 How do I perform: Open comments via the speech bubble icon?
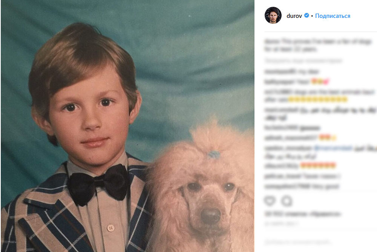[x=287, y=201]
